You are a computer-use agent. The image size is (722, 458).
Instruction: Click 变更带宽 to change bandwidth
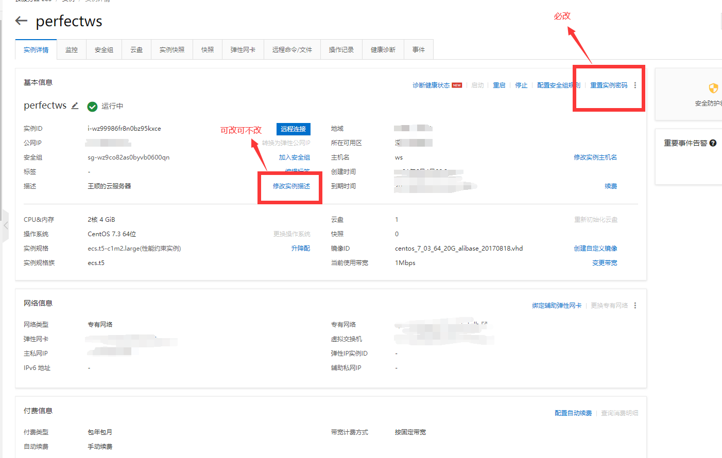click(605, 262)
